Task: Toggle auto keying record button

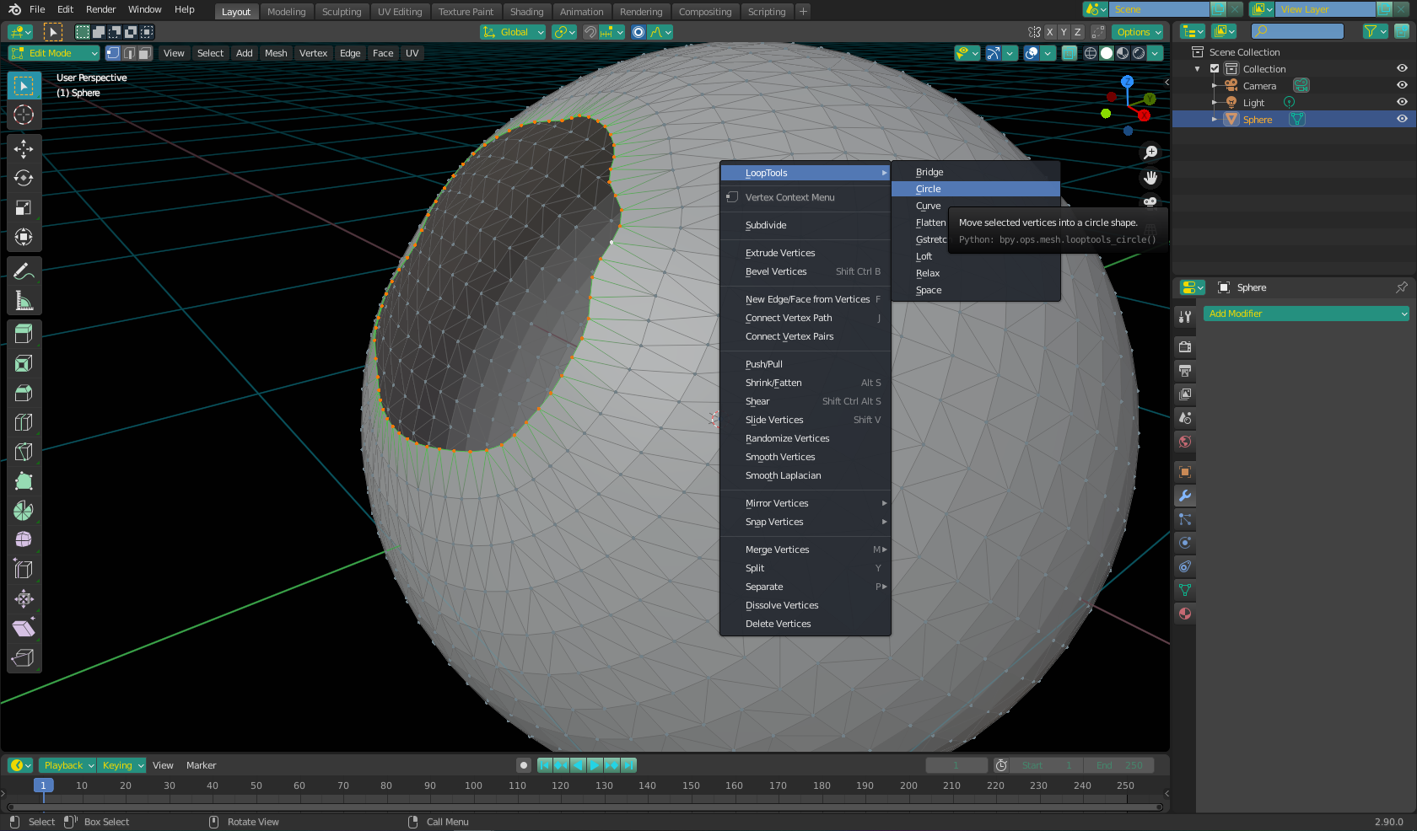Action: pyautogui.click(x=524, y=765)
